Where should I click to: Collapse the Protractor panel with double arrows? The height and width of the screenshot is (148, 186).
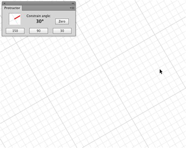[x=73, y=4]
